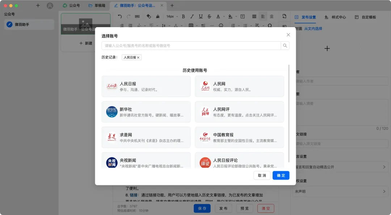
Task: Expand 留言和回复自动精选公开 setting
Action: click(384, 167)
